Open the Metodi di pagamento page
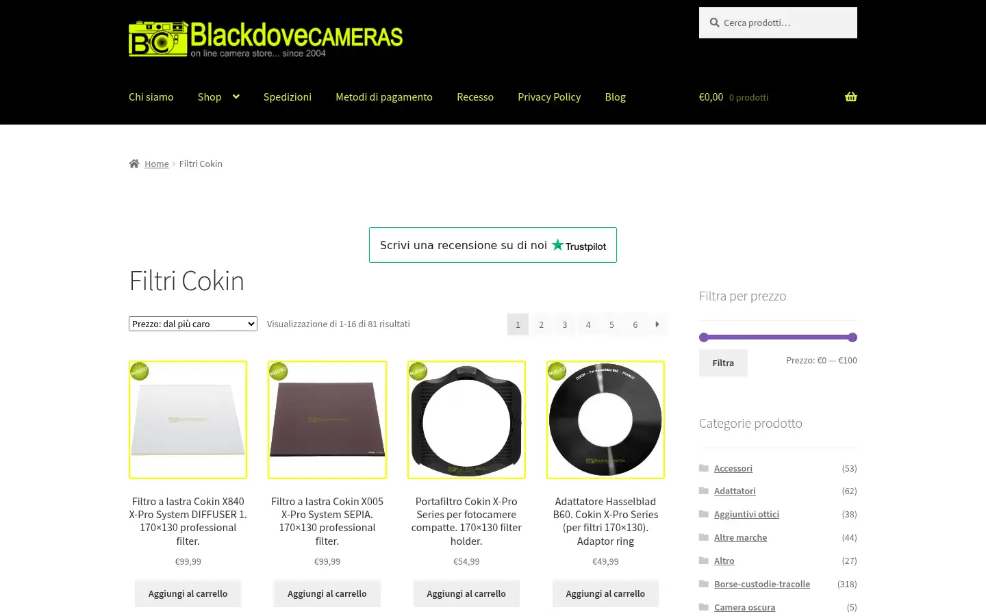The height and width of the screenshot is (616, 986). (384, 97)
